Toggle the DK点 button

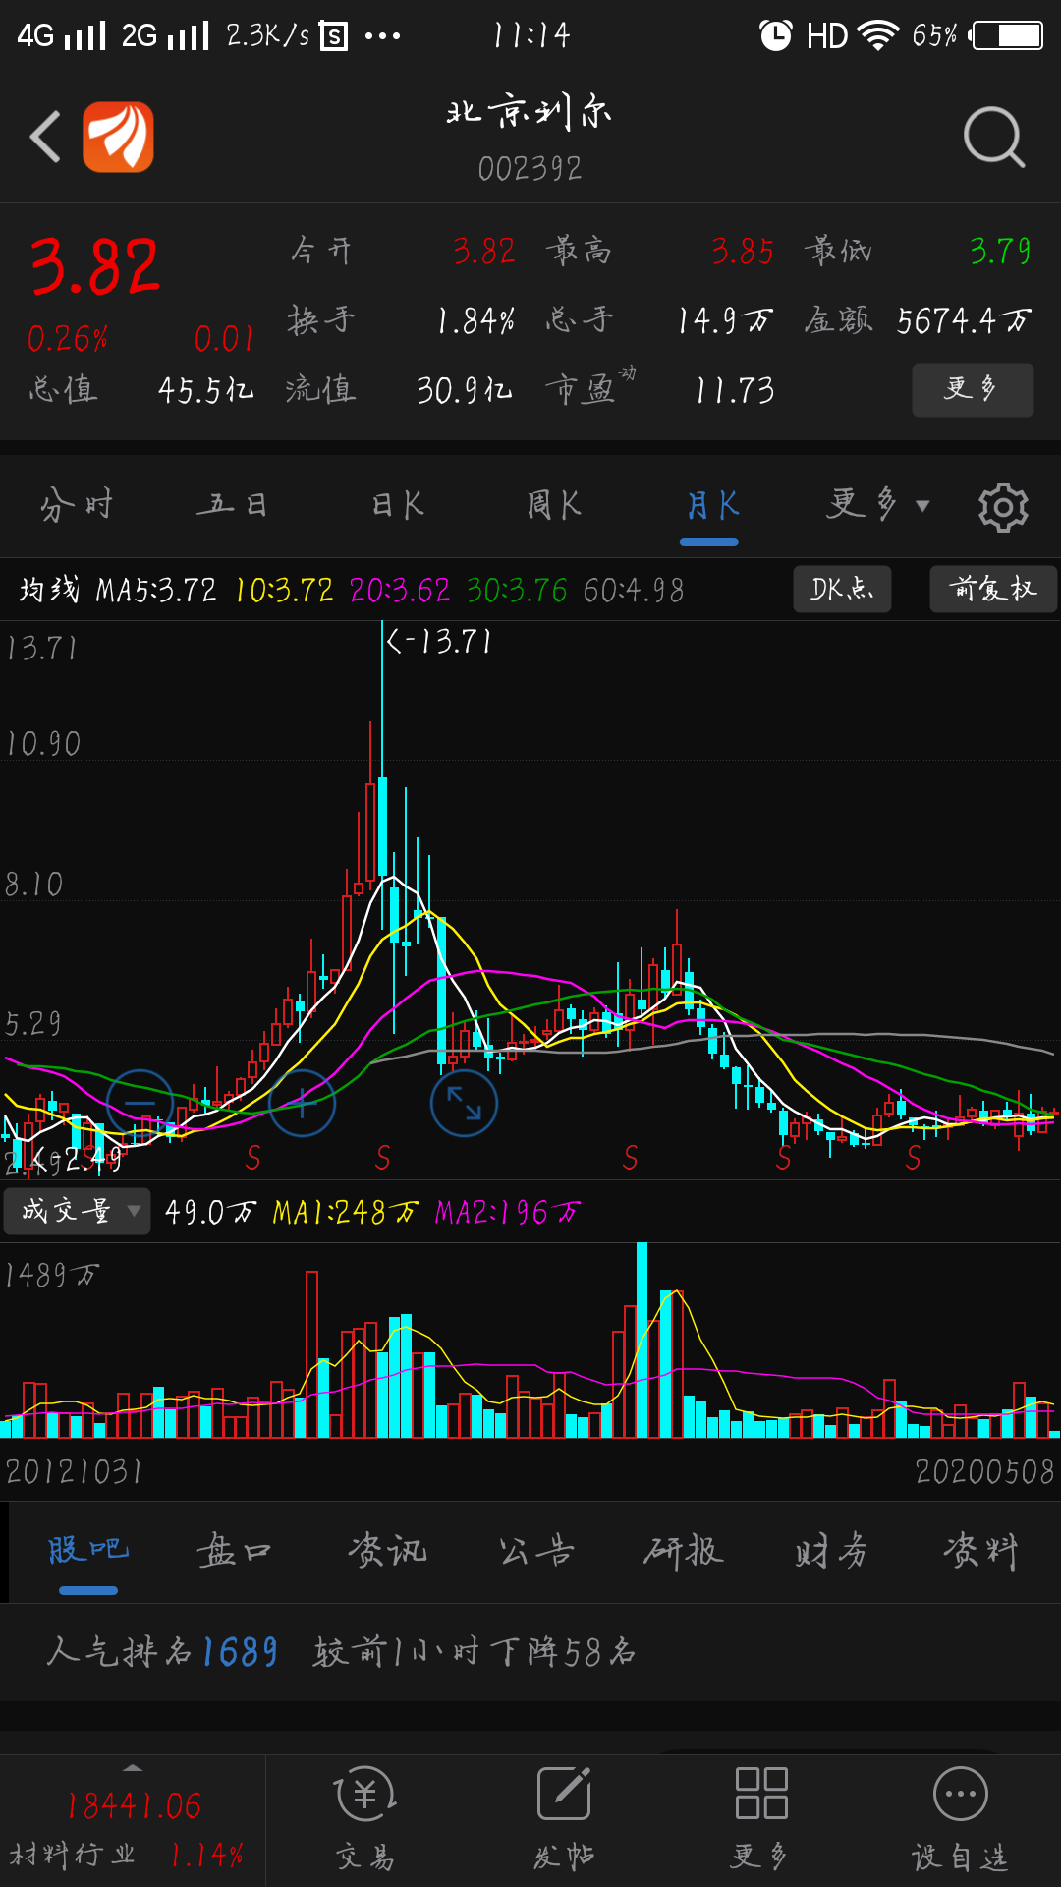pos(842,589)
